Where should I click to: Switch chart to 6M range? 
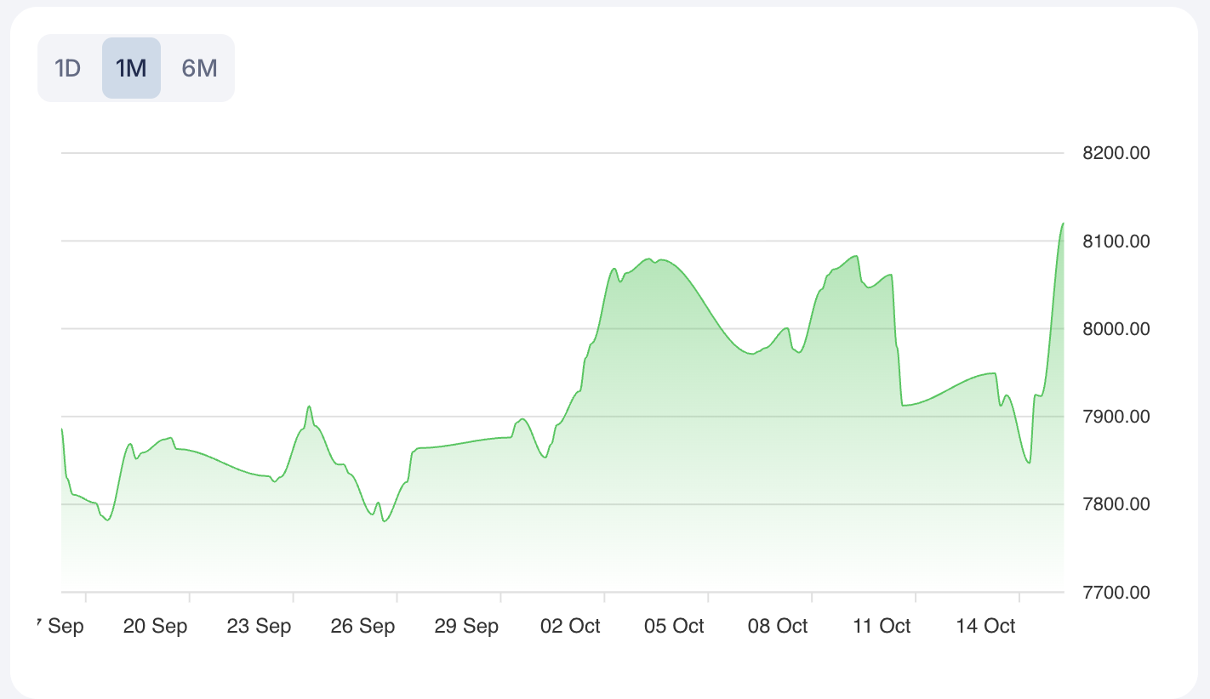pyautogui.click(x=200, y=68)
